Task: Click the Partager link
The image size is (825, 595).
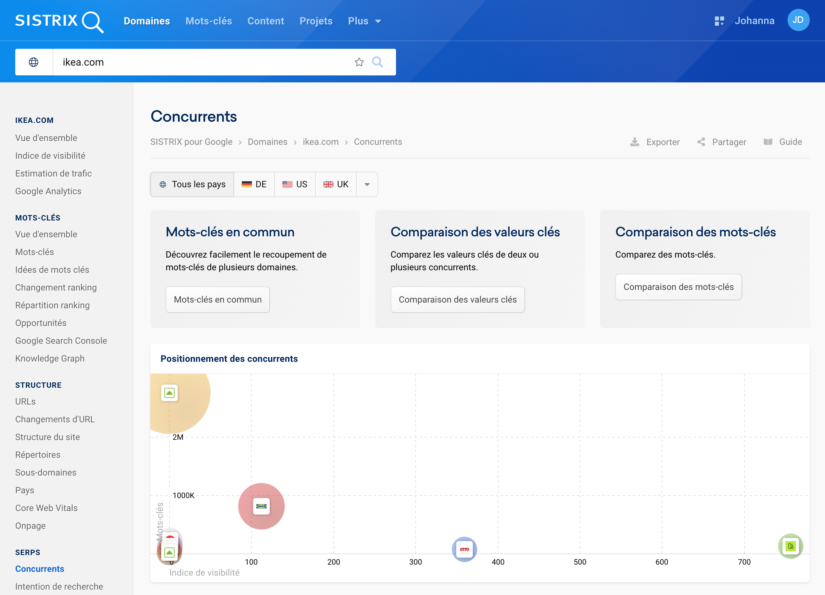Action: 729,142
